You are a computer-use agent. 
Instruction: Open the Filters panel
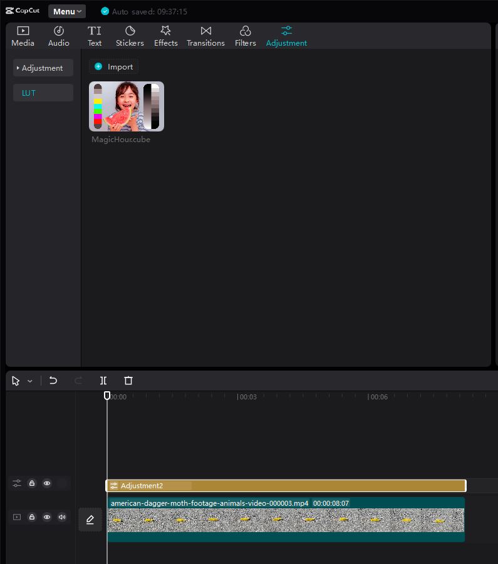pos(246,36)
